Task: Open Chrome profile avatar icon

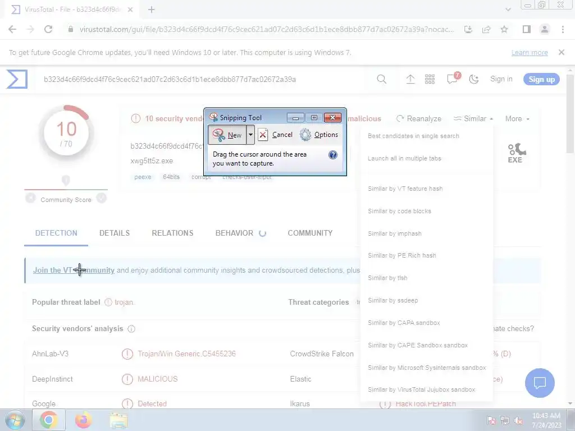Action: [545, 29]
